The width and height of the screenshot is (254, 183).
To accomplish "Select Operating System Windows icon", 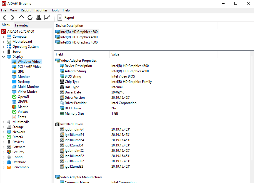I will point(9,47).
